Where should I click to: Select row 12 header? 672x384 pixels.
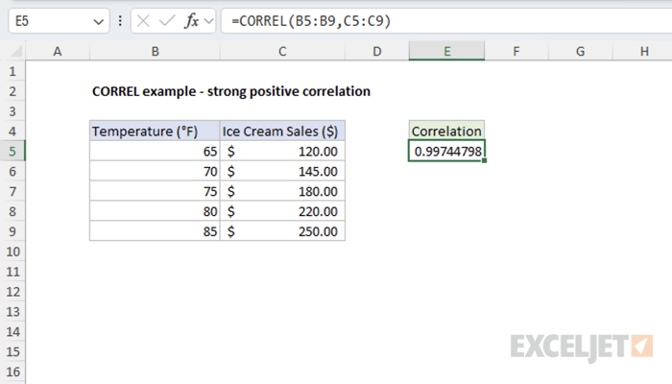point(12,292)
